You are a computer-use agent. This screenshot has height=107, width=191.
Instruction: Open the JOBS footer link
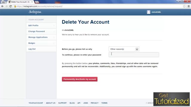pos(86,103)
